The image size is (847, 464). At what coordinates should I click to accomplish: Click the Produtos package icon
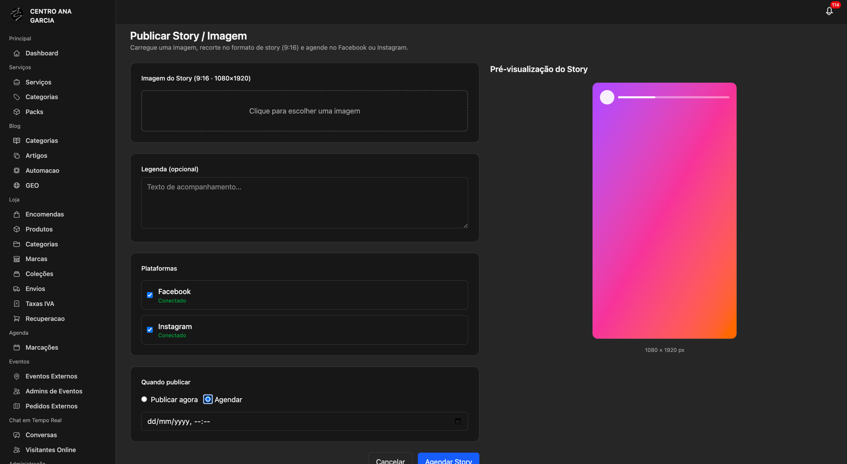[x=17, y=229]
